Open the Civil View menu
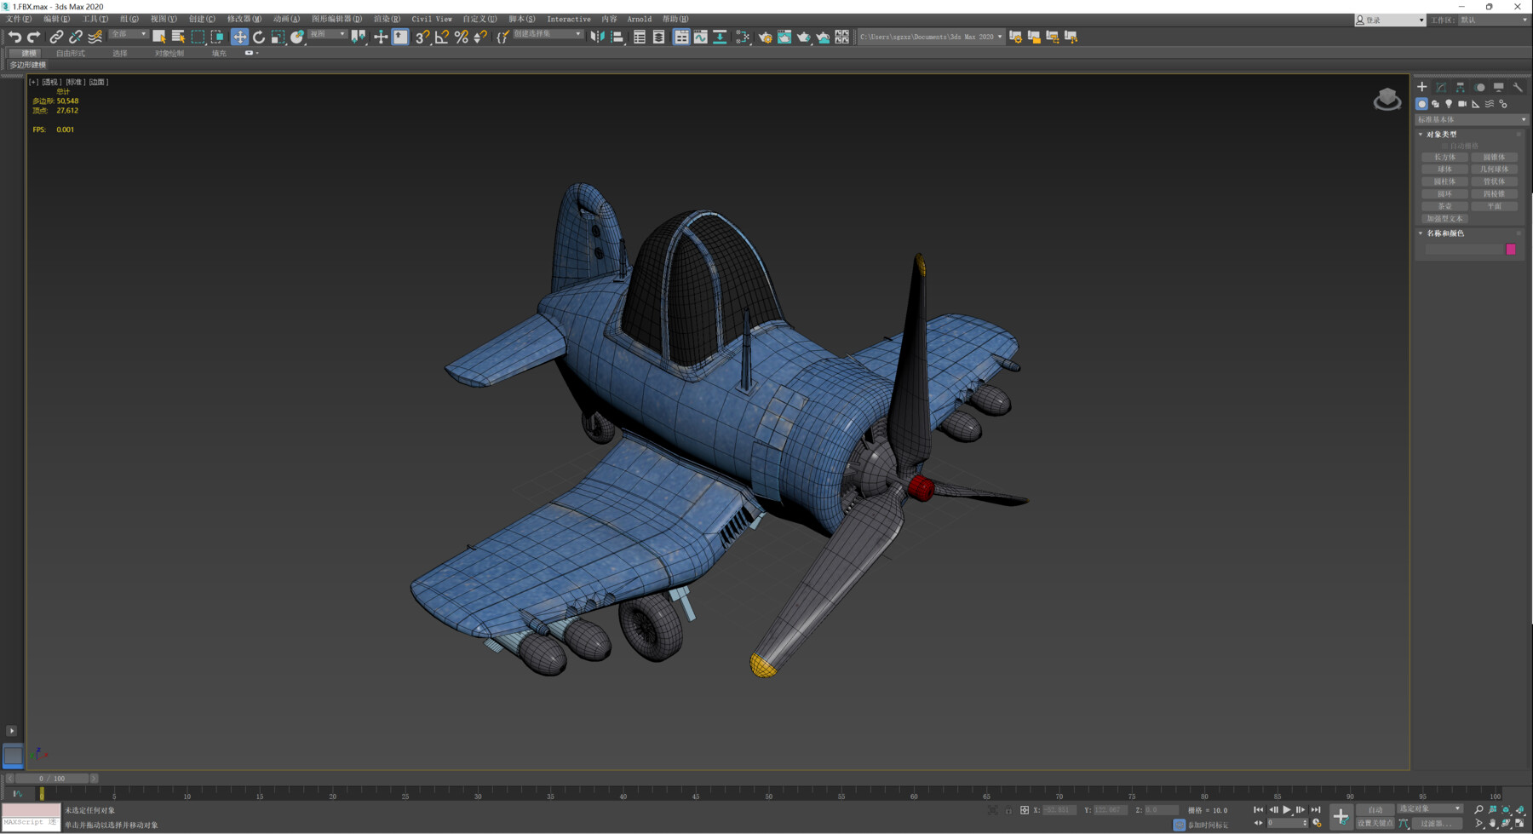 432,19
